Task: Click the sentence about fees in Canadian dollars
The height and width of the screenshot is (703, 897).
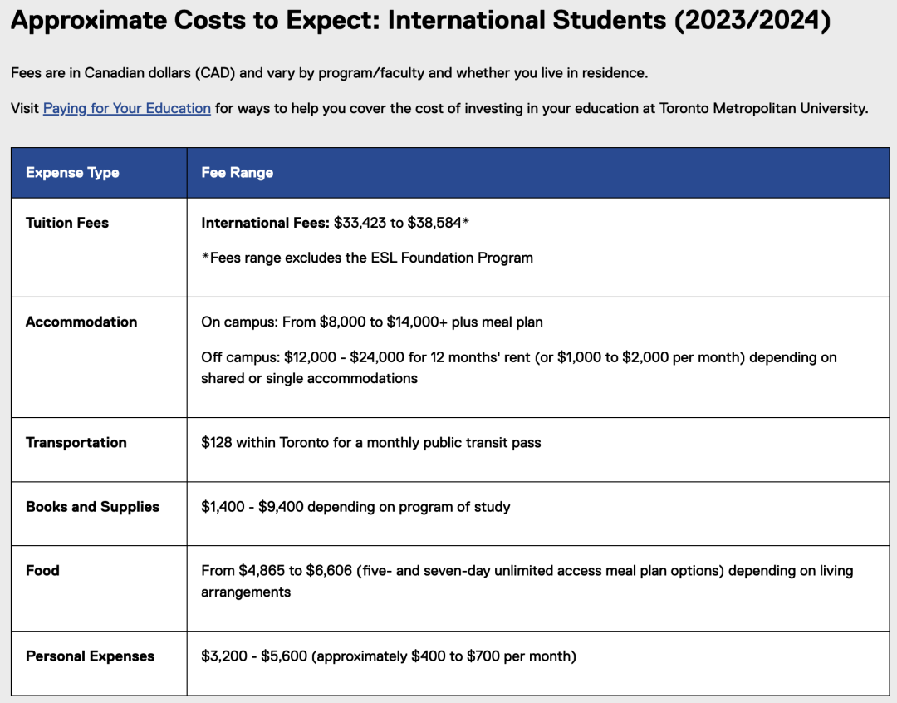Action: pyautogui.click(x=329, y=73)
